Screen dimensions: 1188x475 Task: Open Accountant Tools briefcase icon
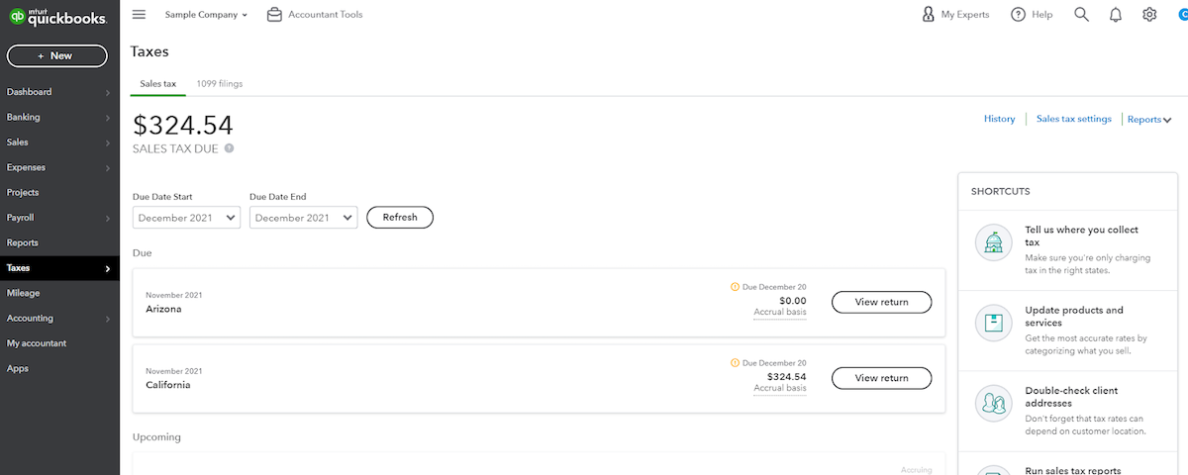coord(275,15)
